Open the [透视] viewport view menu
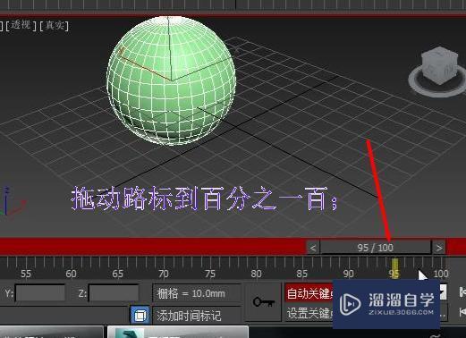Image resolution: width=466 pixels, height=338 pixels. tap(21, 25)
